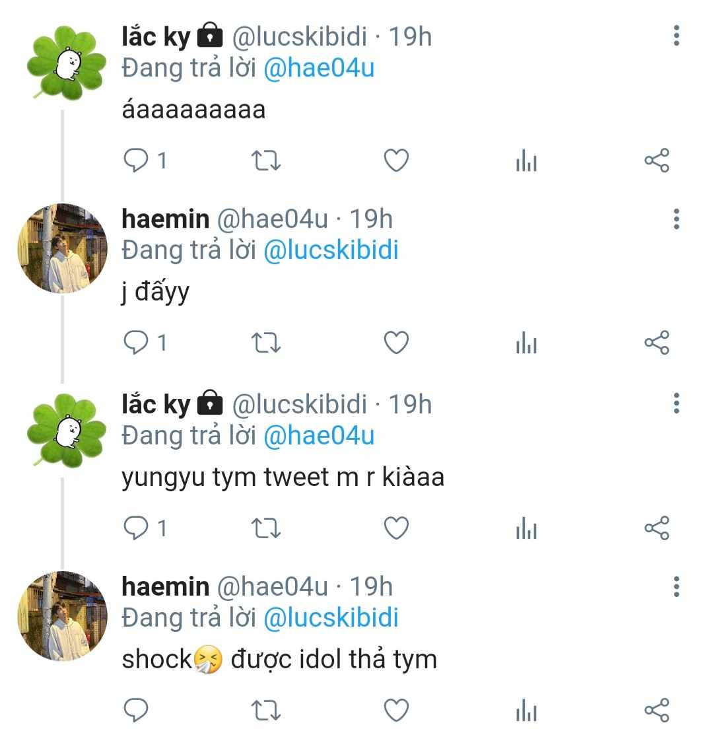Viewport: 713px width, 733px height.
Task: View analytics for "shock được idol" tweet
Action: coord(526,711)
